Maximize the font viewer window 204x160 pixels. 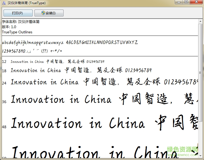(x=186, y=2)
